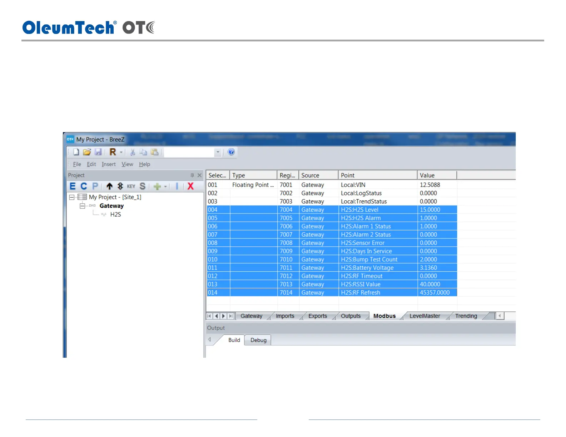Open the Insert menu
This screenshot has width=566, height=437.
coord(109,164)
